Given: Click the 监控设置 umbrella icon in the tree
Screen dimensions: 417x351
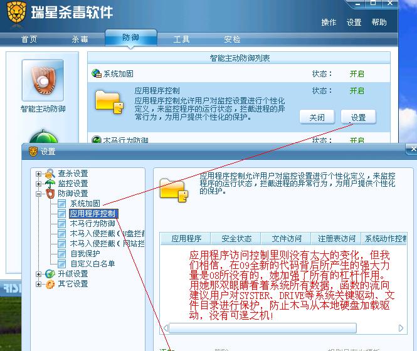Looking at the screenshot, I should tap(50, 184).
